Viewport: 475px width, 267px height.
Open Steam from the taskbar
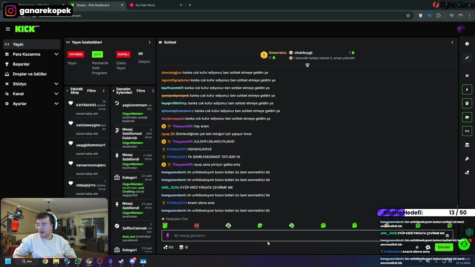pos(121,261)
